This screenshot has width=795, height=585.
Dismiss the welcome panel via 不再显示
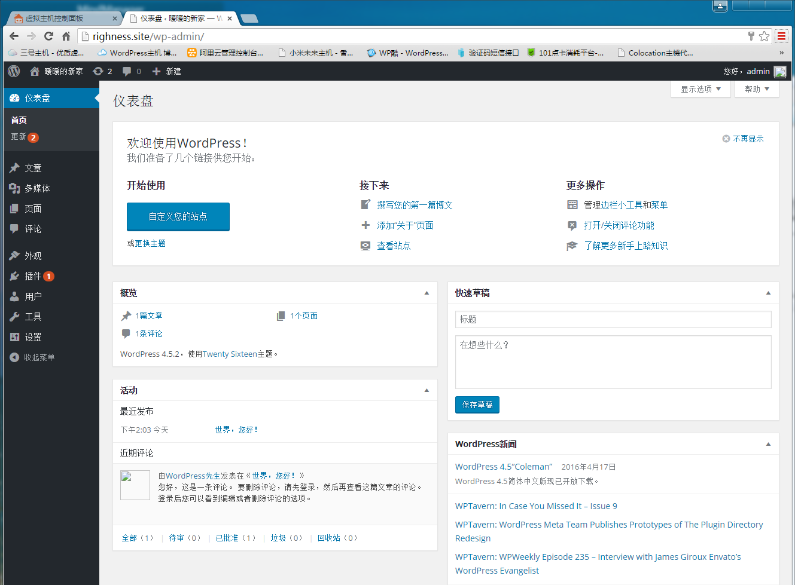point(743,139)
